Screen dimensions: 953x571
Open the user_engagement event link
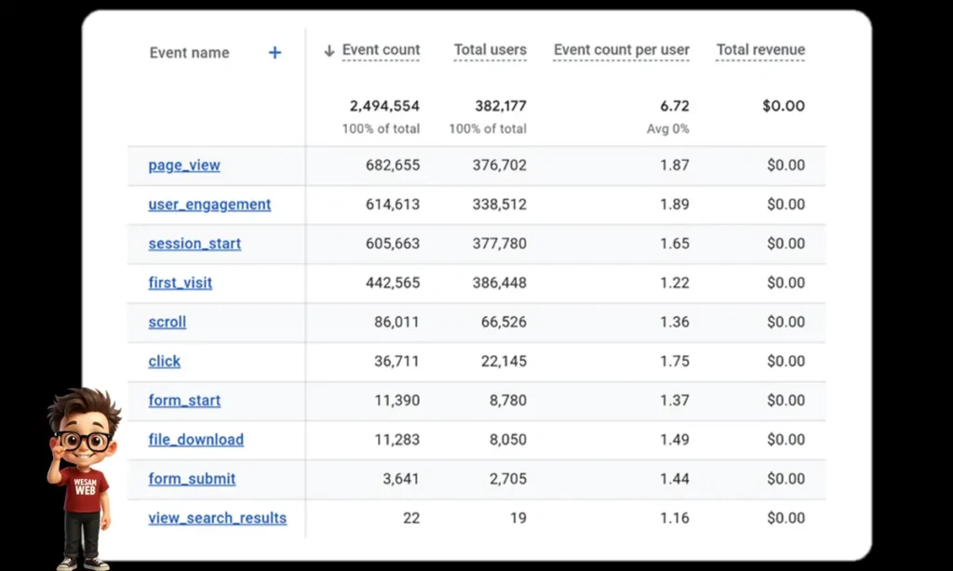pos(209,205)
